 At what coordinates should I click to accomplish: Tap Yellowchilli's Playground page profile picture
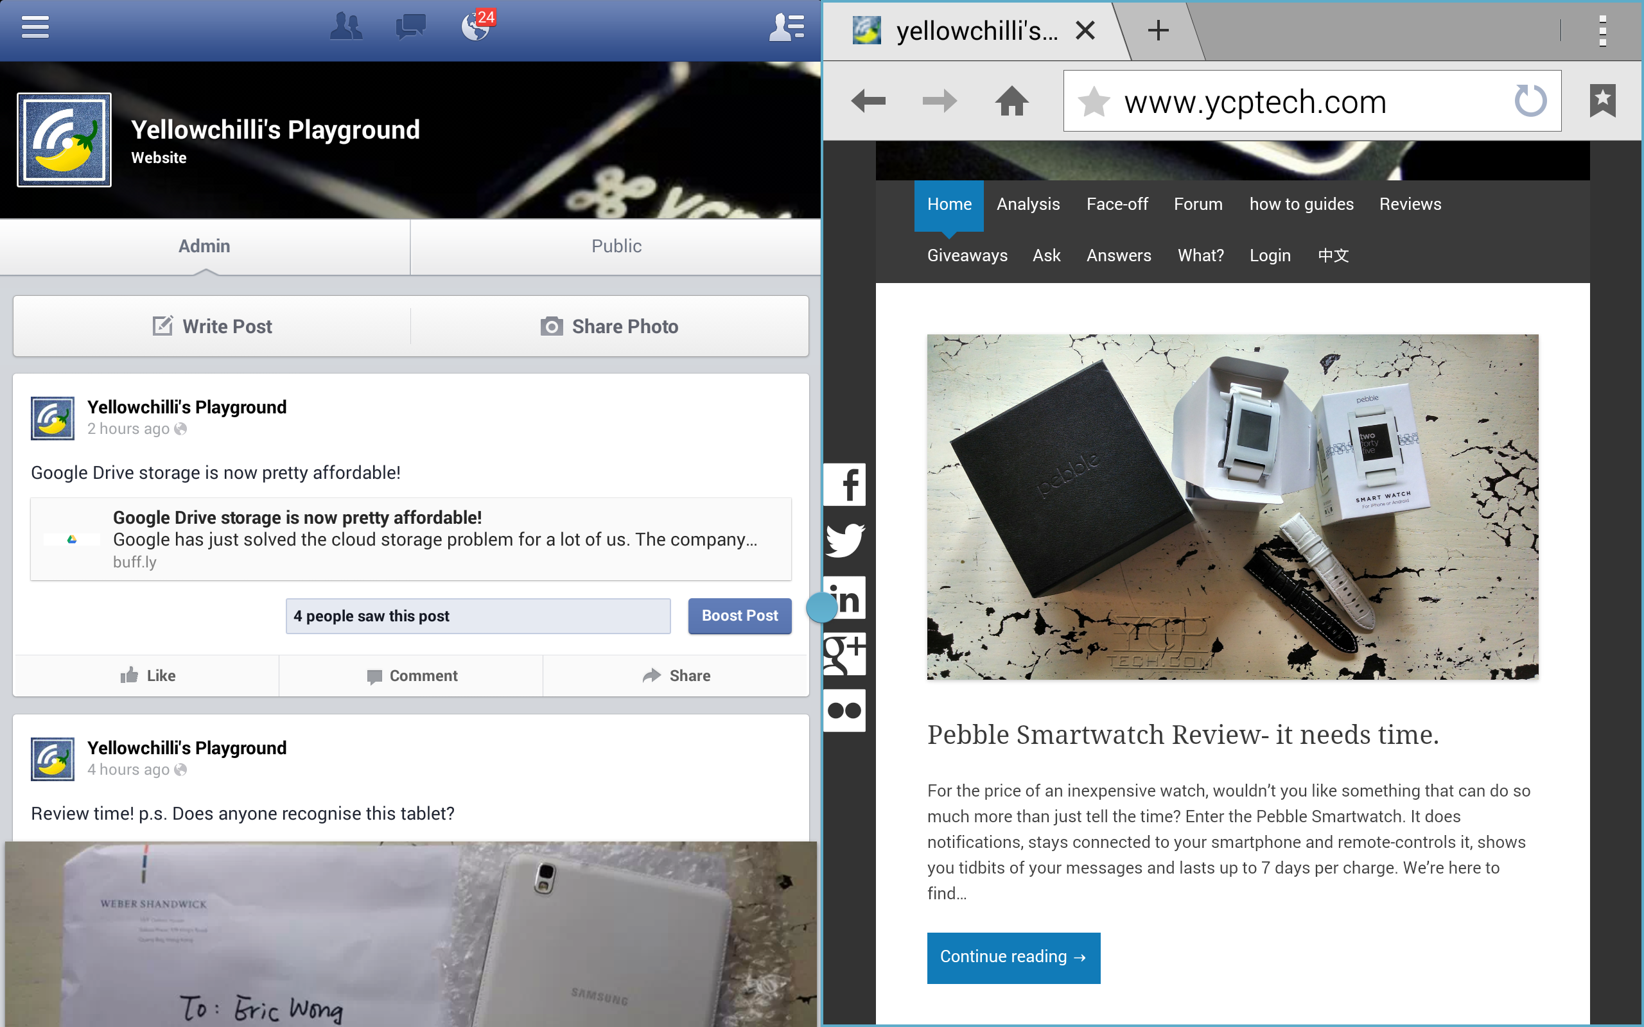click(64, 140)
